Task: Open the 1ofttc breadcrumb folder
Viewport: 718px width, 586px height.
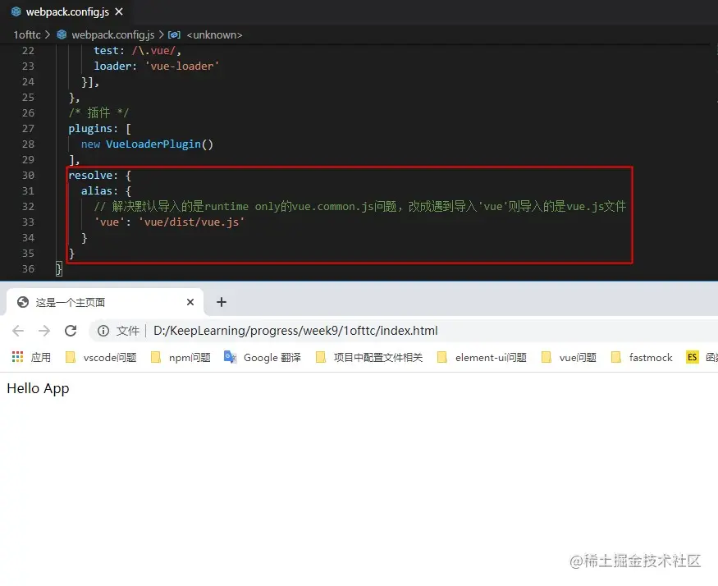Action: point(27,34)
